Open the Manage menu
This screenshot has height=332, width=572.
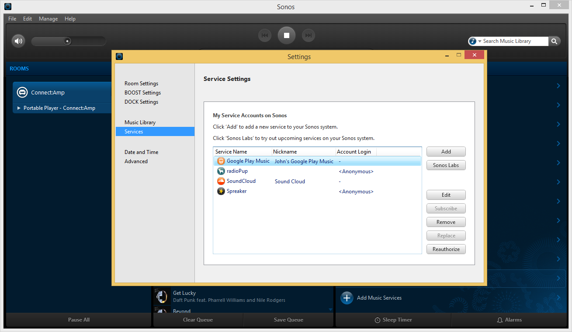coord(48,19)
